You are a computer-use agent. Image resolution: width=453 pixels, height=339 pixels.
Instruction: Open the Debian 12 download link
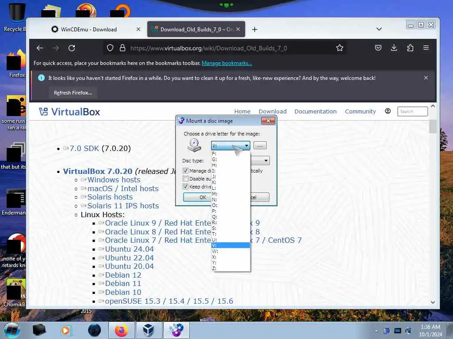pyautogui.click(x=123, y=275)
